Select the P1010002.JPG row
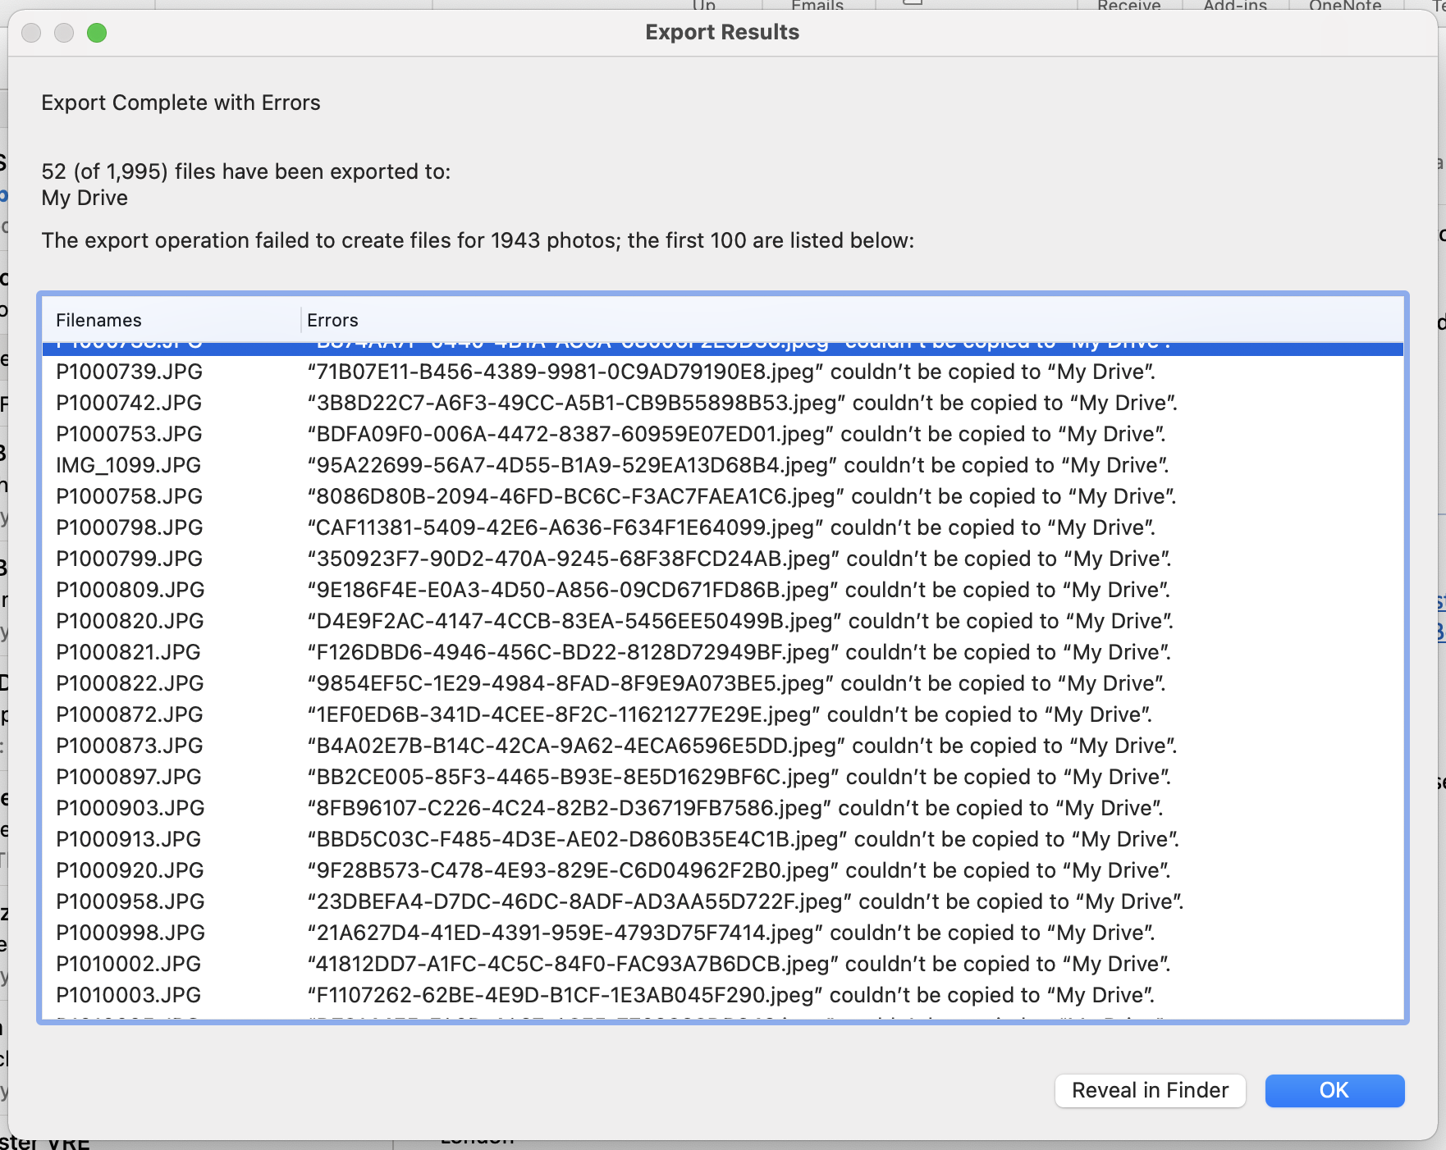Viewport: 1446px width, 1150px height. pyautogui.click(x=723, y=964)
